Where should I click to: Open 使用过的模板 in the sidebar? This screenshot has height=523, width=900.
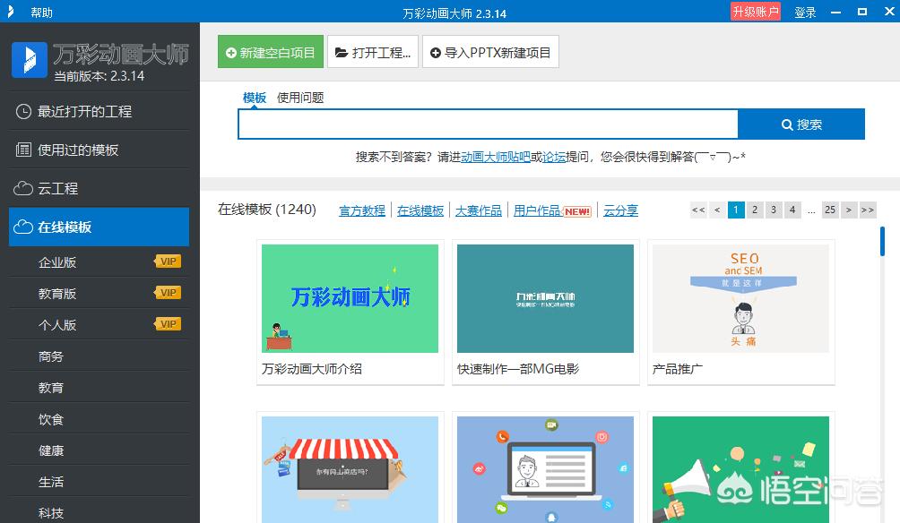pyautogui.click(x=99, y=150)
